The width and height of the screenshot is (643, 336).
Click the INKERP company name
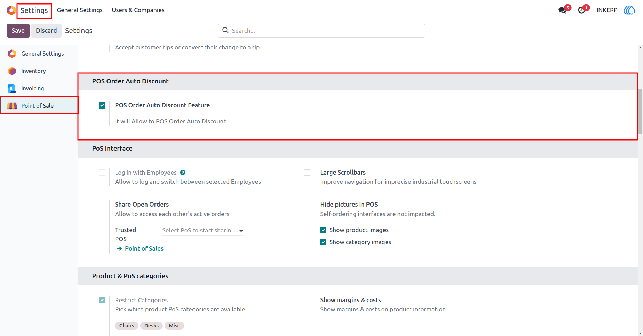click(607, 10)
